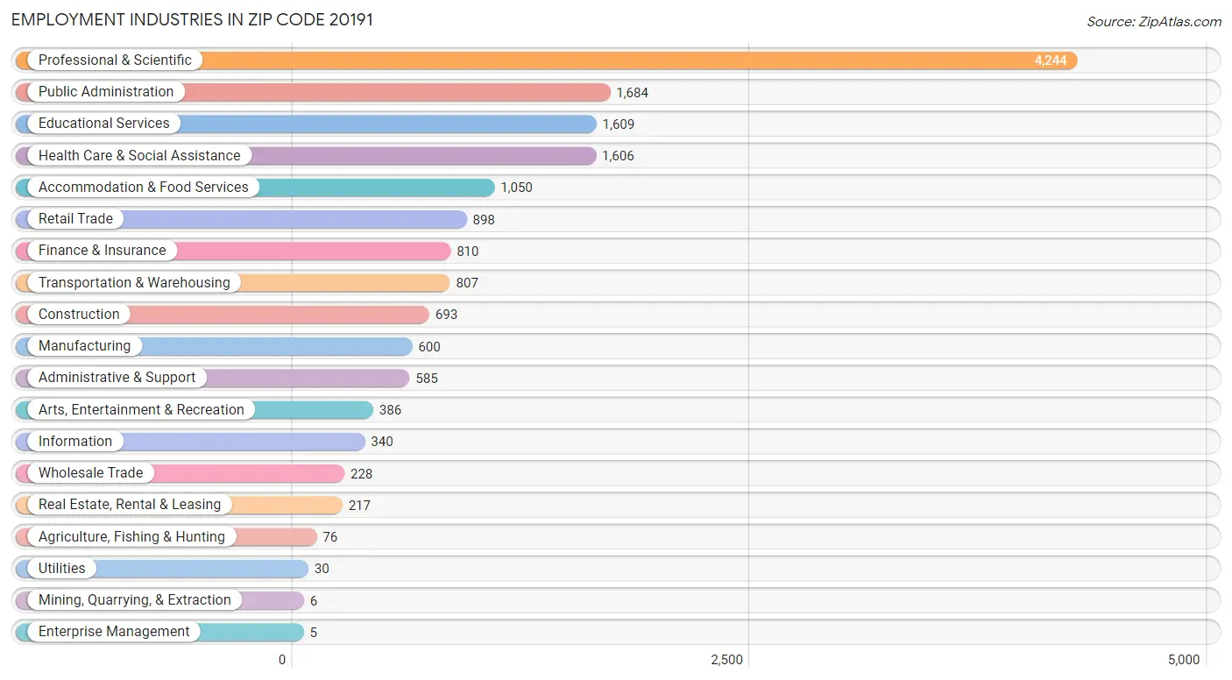Click the 340 value label
The image size is (1232, 680).
[382, 442]
